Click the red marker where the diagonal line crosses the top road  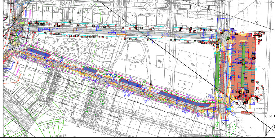tap(136, 28)
